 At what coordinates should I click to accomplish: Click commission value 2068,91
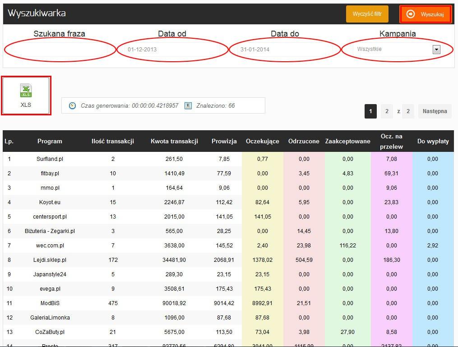point(224,260)
